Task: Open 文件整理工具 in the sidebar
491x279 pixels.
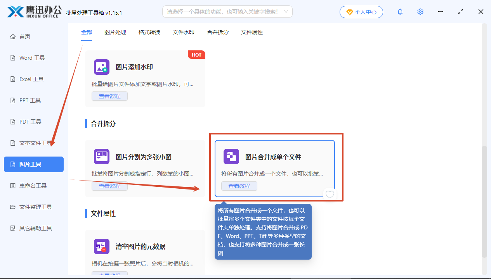Action: click(34, 207)
